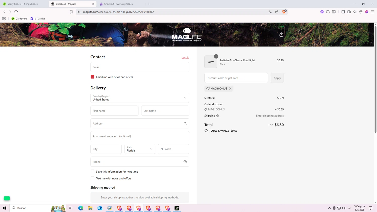Open Microsoft Edge from taskbar
This screenshot has width=377, height=212.
point(80,208)
